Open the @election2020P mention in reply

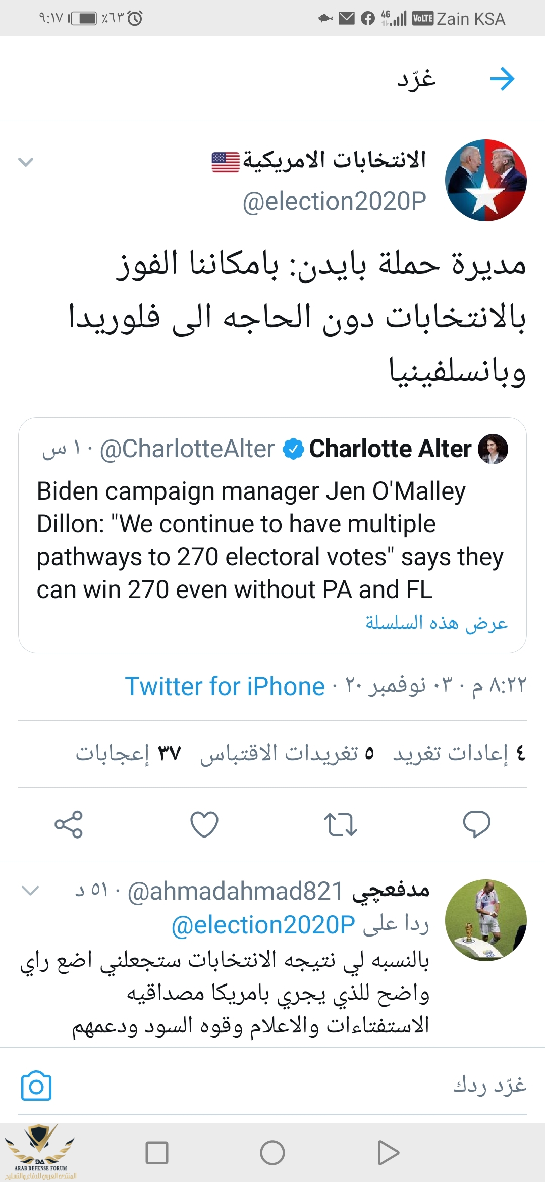tap(263, 925)
